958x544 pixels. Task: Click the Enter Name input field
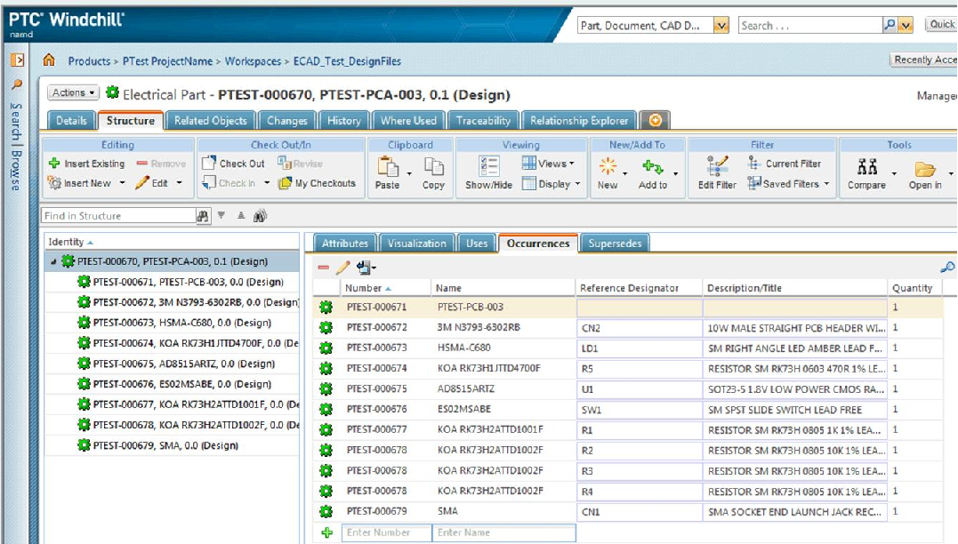tap(503, 532)
